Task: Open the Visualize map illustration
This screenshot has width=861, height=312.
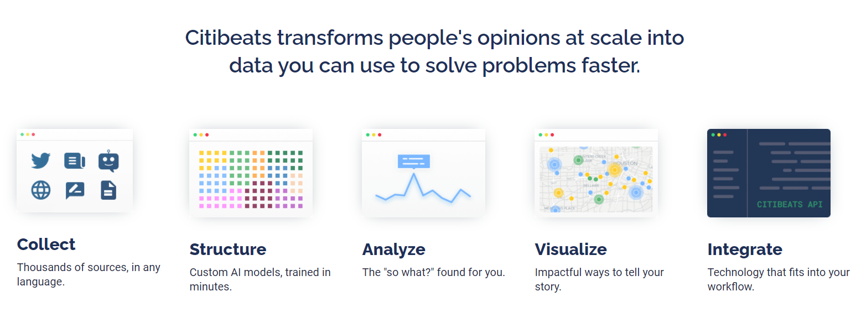Action: click(x=596, y=179)
